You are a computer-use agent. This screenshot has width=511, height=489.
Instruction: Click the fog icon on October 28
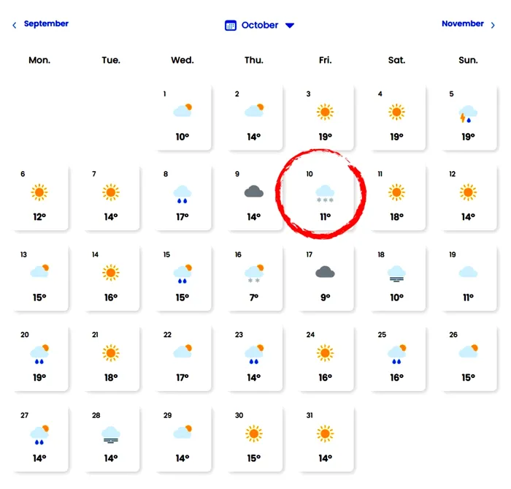[x=111, y=435]
